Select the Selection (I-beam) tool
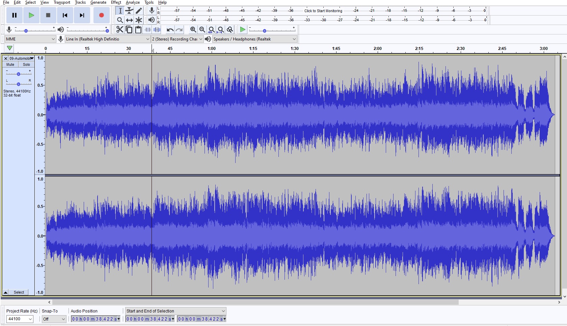The width and height of the screenshot is (567, 326). coord(120,11)
